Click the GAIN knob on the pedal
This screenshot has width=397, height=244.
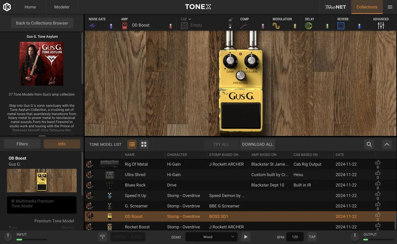230,61
